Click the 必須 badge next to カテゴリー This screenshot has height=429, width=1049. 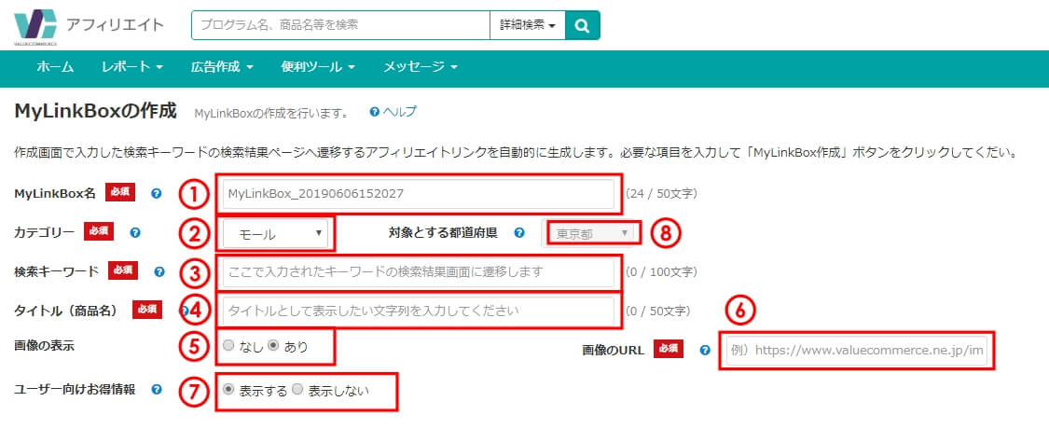point(99,231)
